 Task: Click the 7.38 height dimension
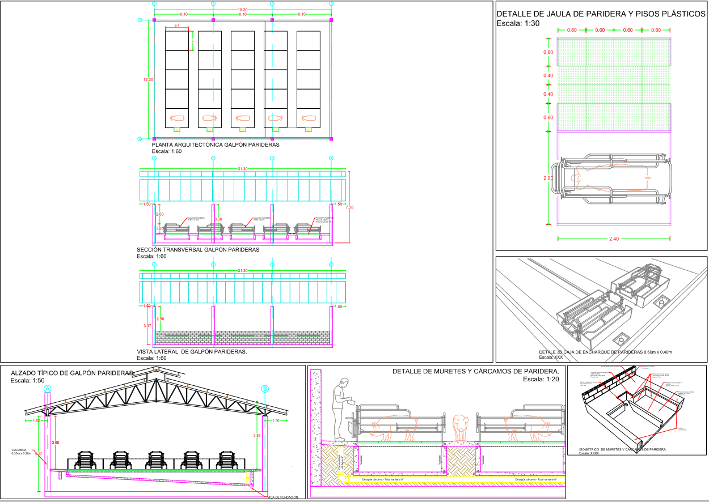pos(350,207)
